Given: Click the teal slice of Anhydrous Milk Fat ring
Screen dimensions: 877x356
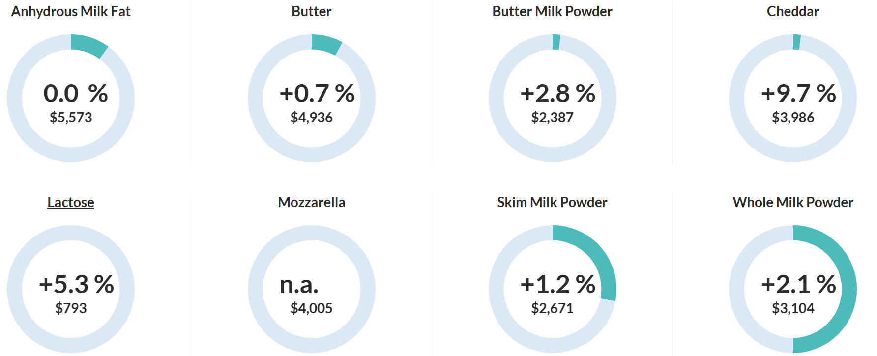Looking at the screenshot, I should [x=88, y=46].
